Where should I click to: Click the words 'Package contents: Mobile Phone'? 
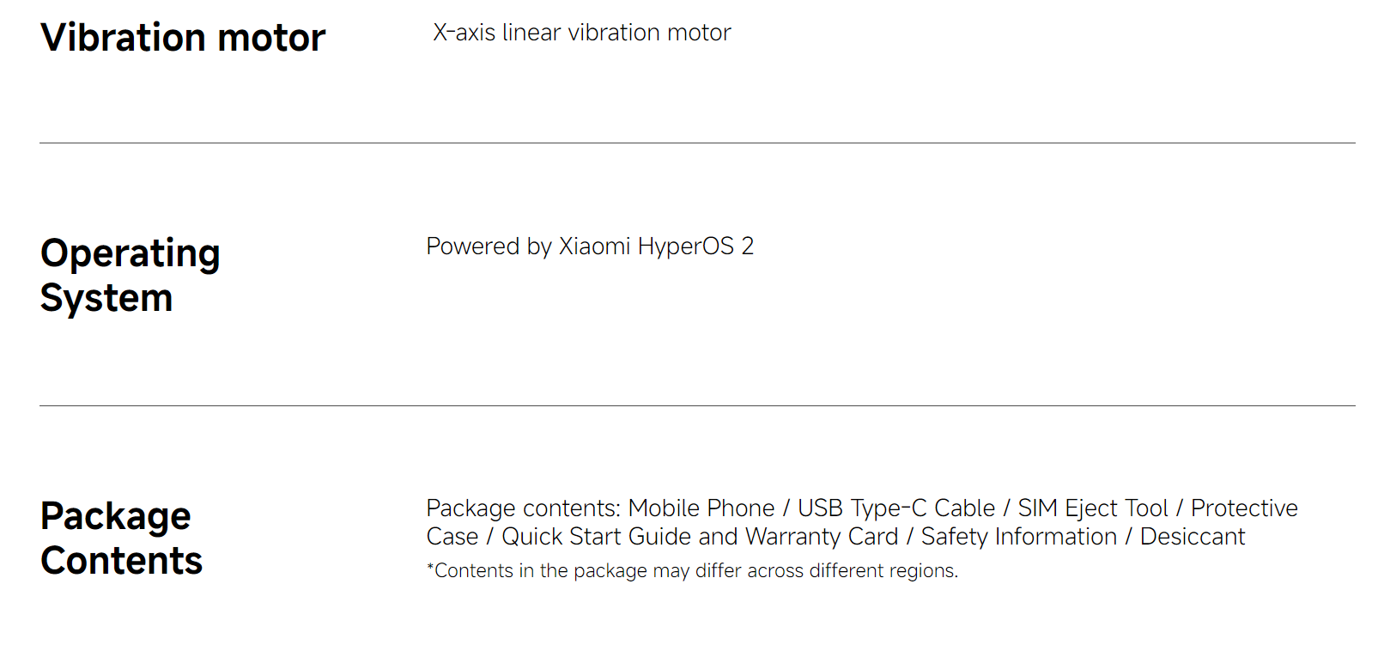600,508
